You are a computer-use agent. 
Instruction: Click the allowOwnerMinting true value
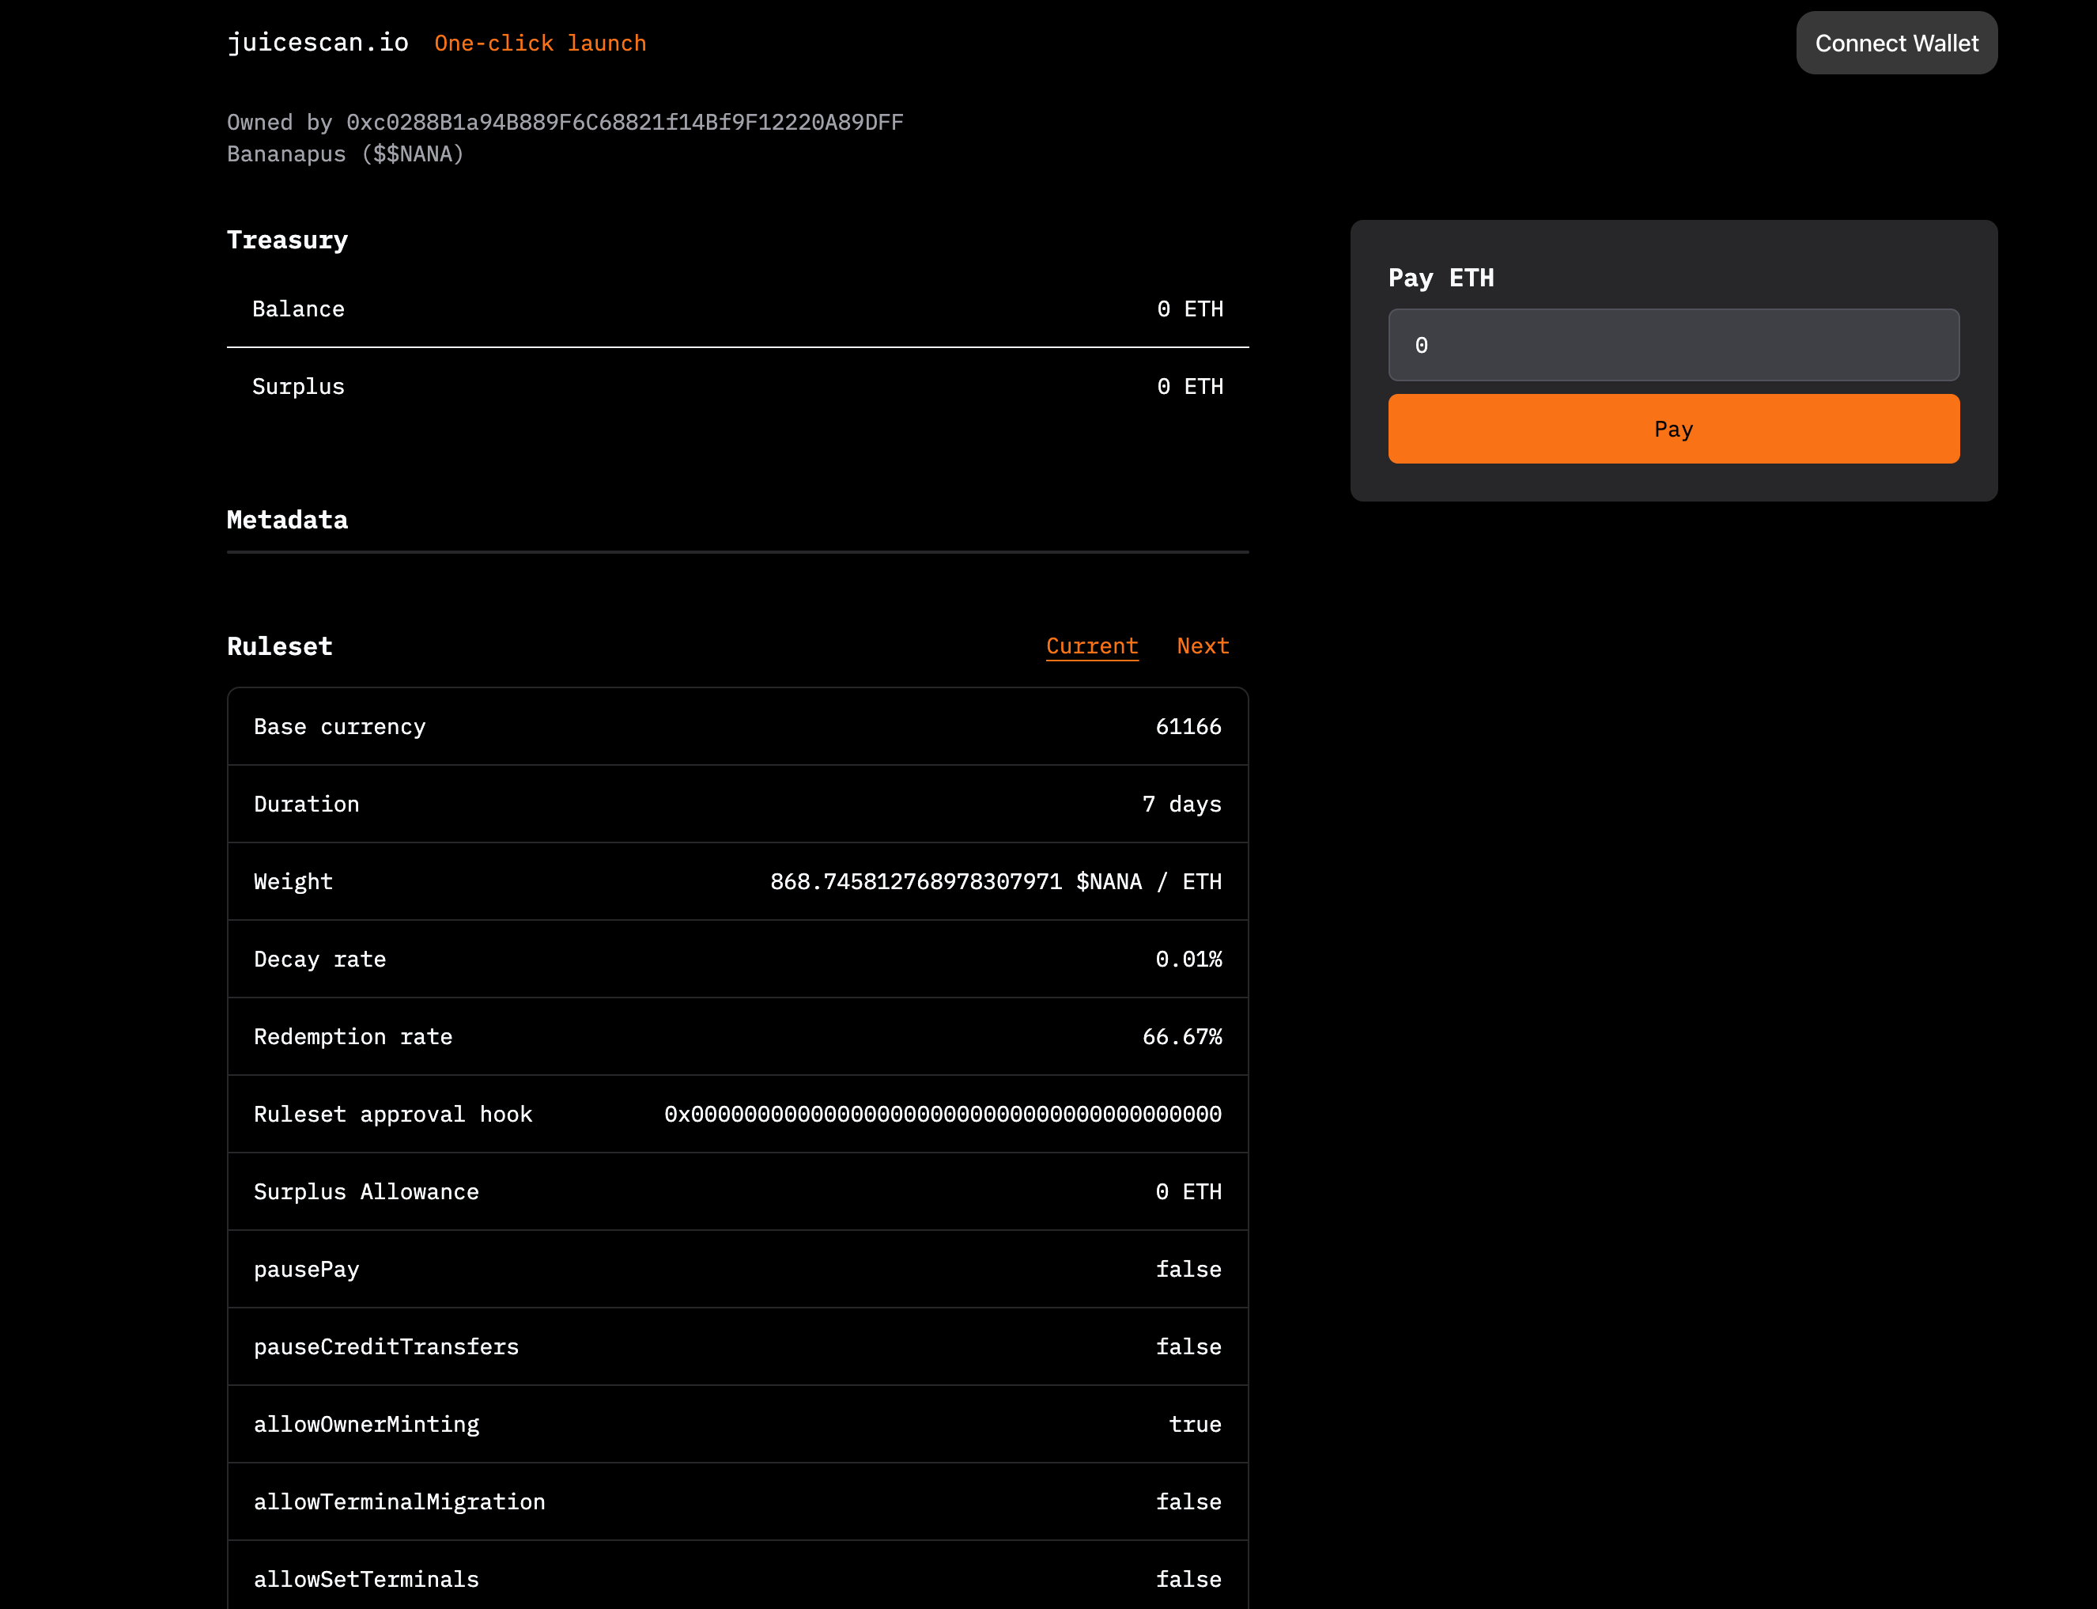point(1195,1424)
